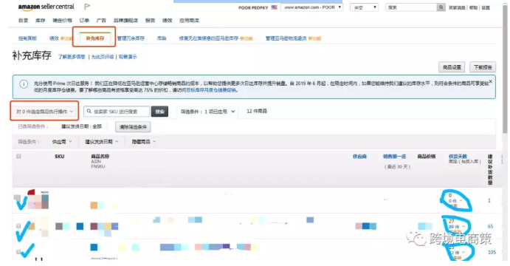Click the 建议发货日期: 全部 applied filter text
The height and width of the screenshot is (266, 510).
[x=81, y=126]
